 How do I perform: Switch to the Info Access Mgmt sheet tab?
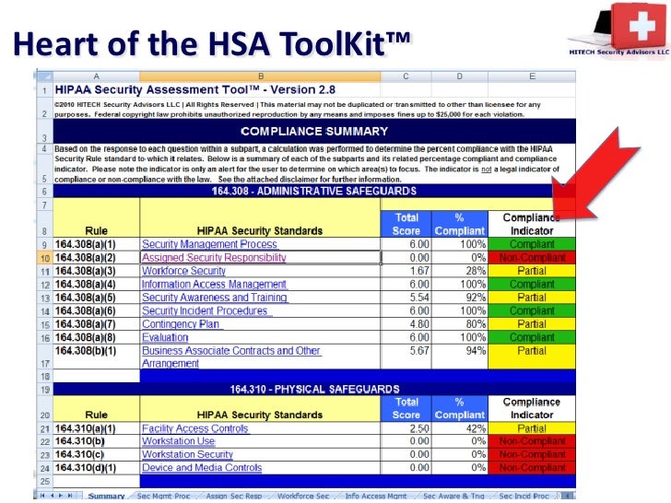tap(376, 496)
